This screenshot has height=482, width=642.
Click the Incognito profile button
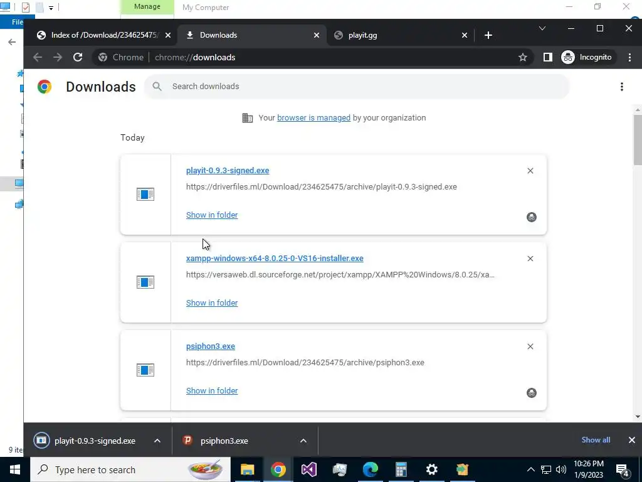[x=586, y=57]
